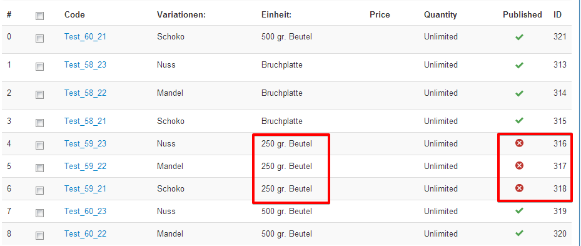
Task: Check the box beside Test_60_23
Action: [39, 213]
